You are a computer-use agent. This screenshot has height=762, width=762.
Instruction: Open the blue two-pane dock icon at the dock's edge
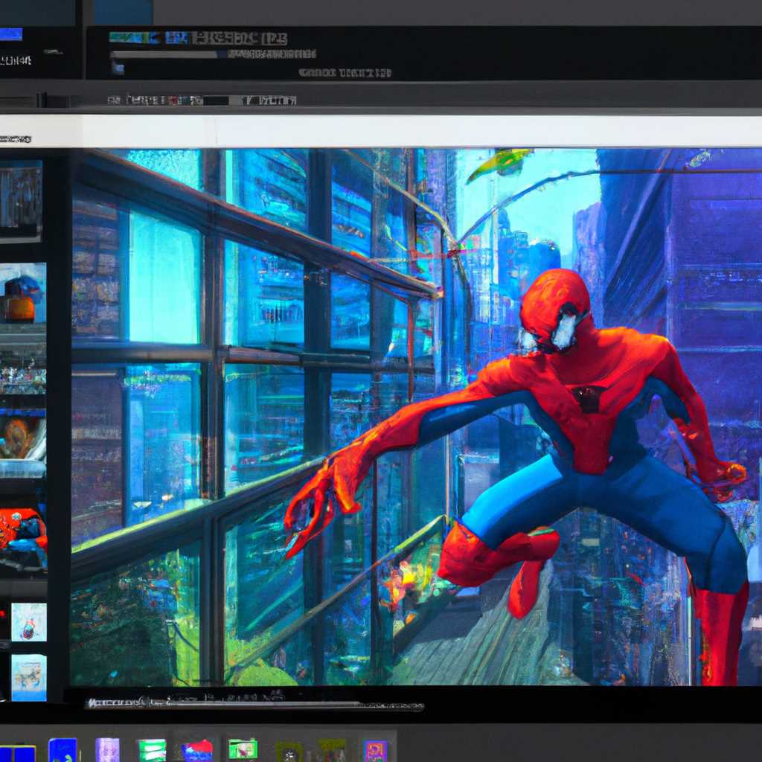(x=18, y=754)
